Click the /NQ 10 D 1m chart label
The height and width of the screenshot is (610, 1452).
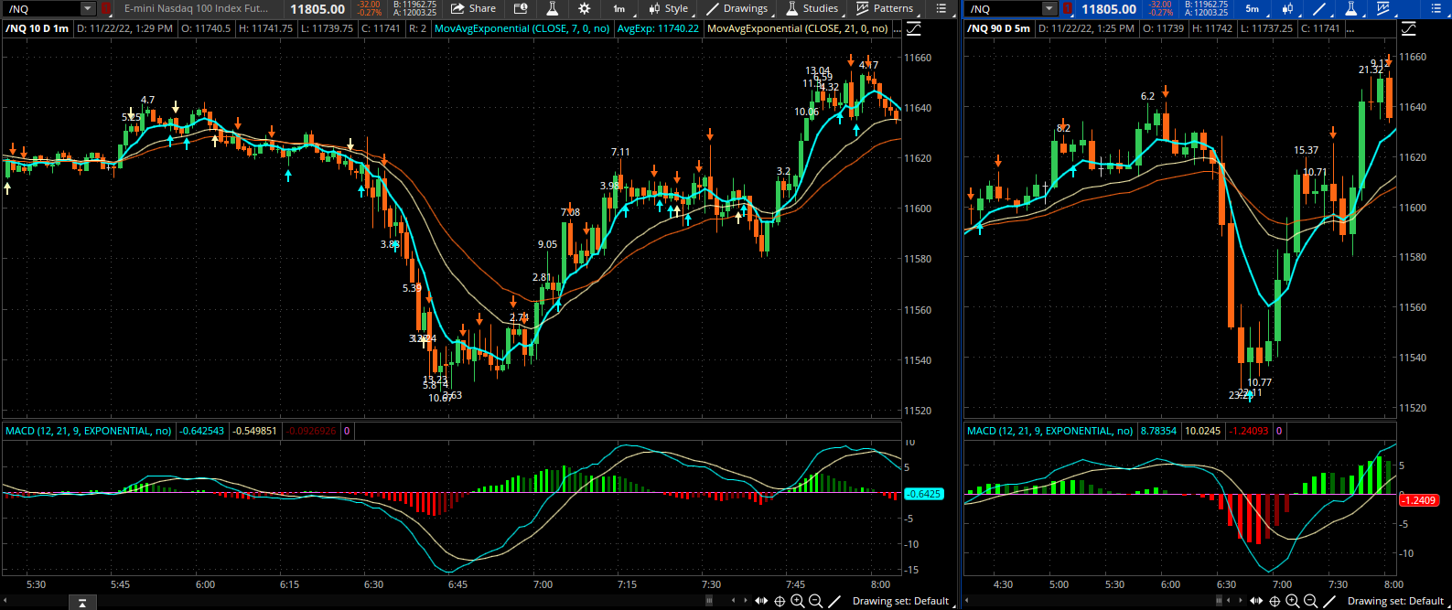37,28
